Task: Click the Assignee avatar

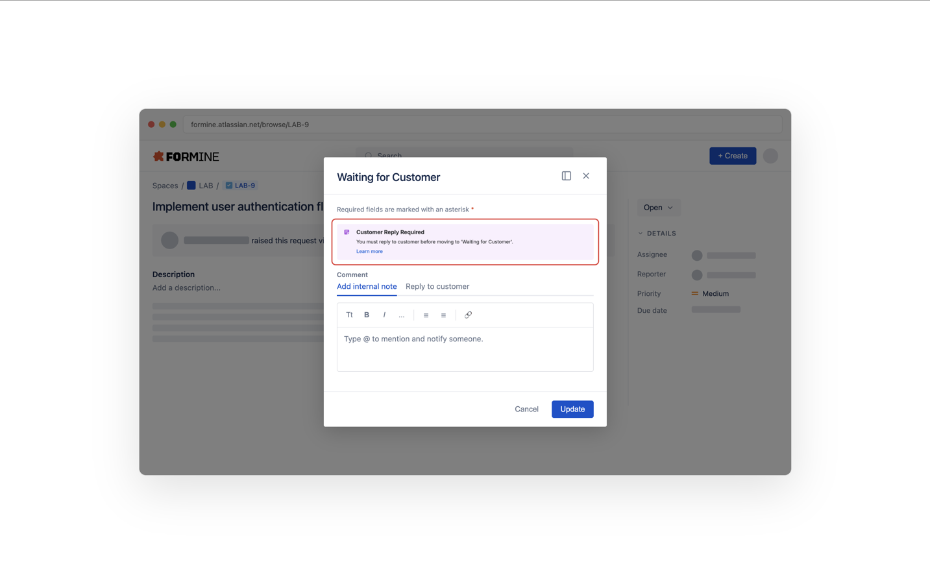Action: tap(697, 255)
